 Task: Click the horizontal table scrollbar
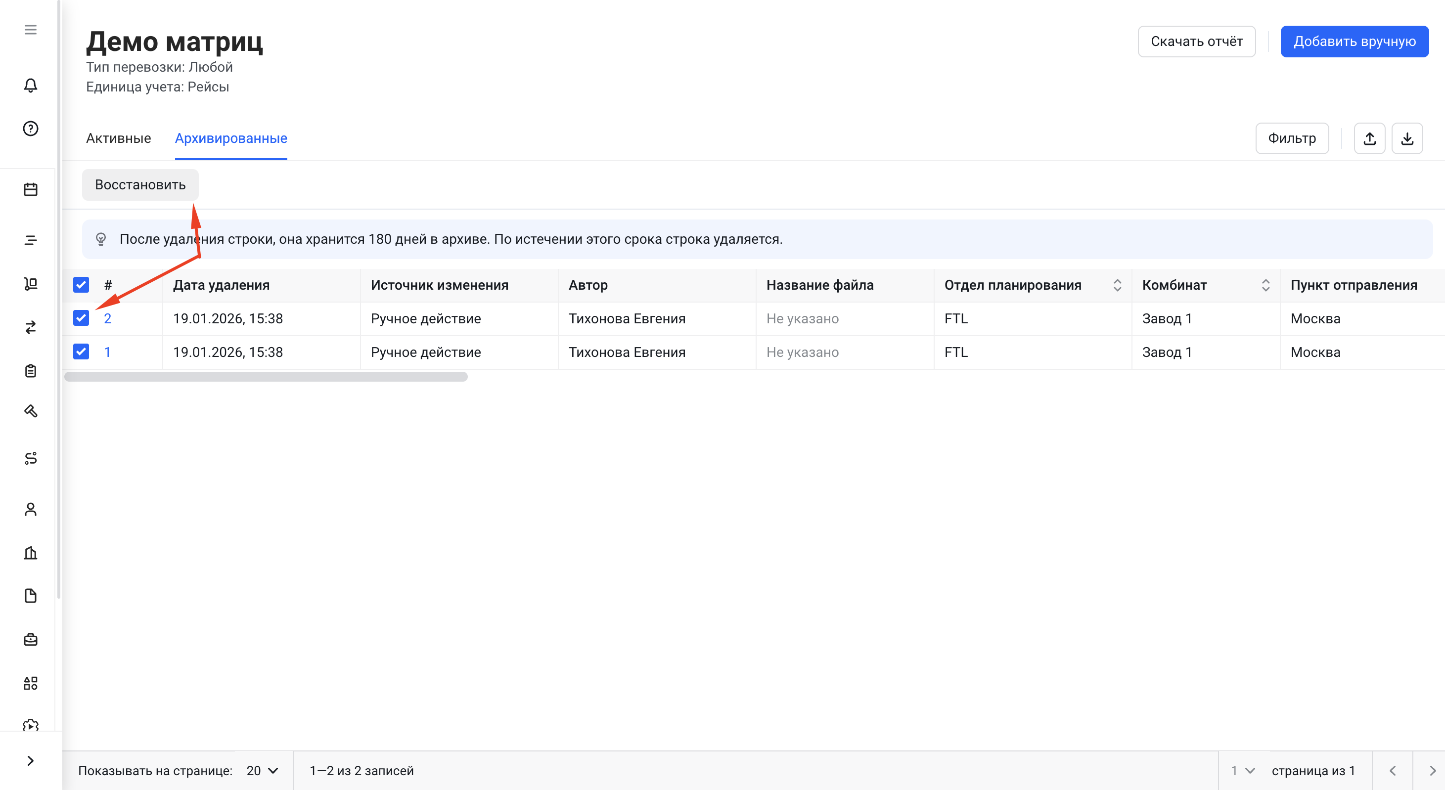266,377
